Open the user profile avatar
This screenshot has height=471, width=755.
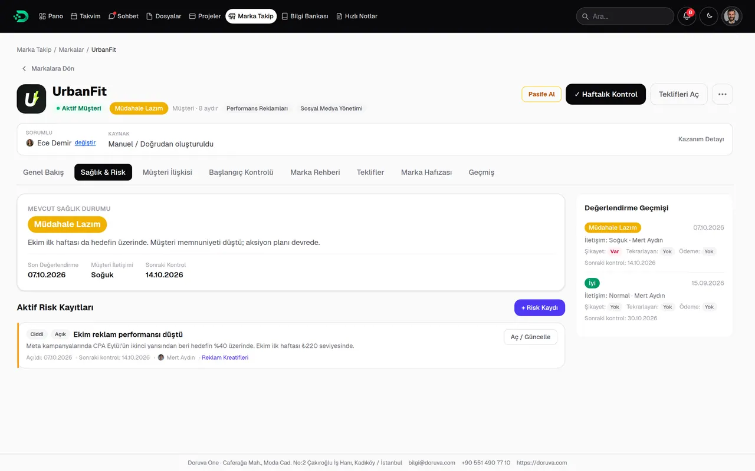pyautogui.click(x=731, y=16)
